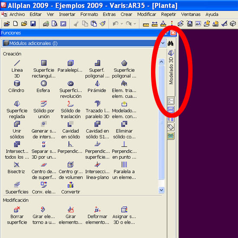The image size is (238, 238).
Task: Choose the Cilindro creation tool
Action: pos(16,86)
